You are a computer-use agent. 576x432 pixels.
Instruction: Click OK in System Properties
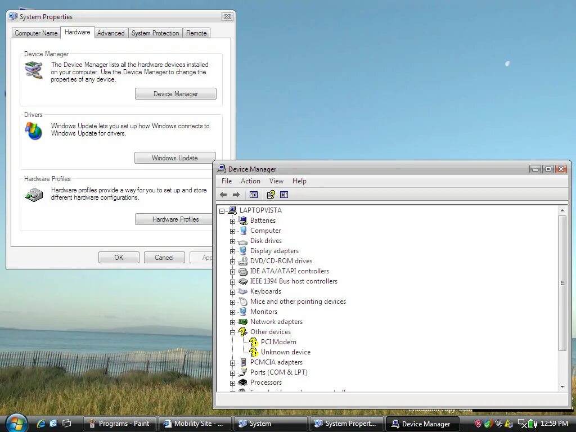pyautogui.click(x=119, y=258)
